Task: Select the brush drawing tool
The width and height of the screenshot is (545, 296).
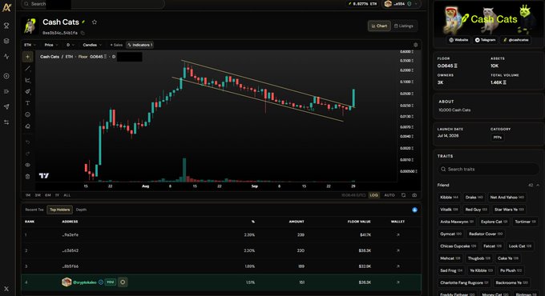Action: tap(27, 92)
